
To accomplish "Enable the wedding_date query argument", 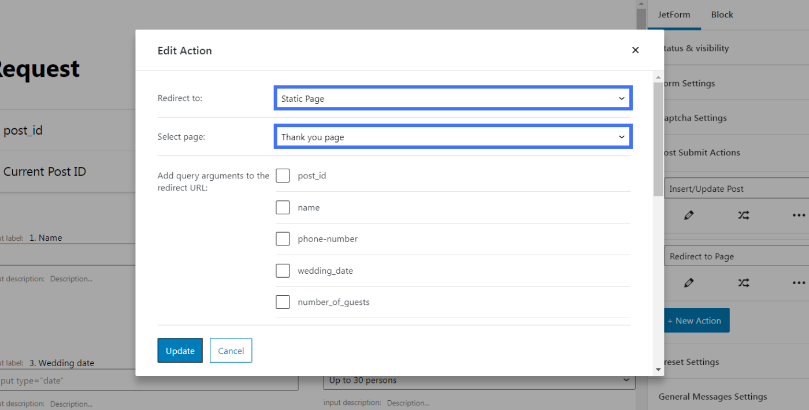I will point(283,270).
